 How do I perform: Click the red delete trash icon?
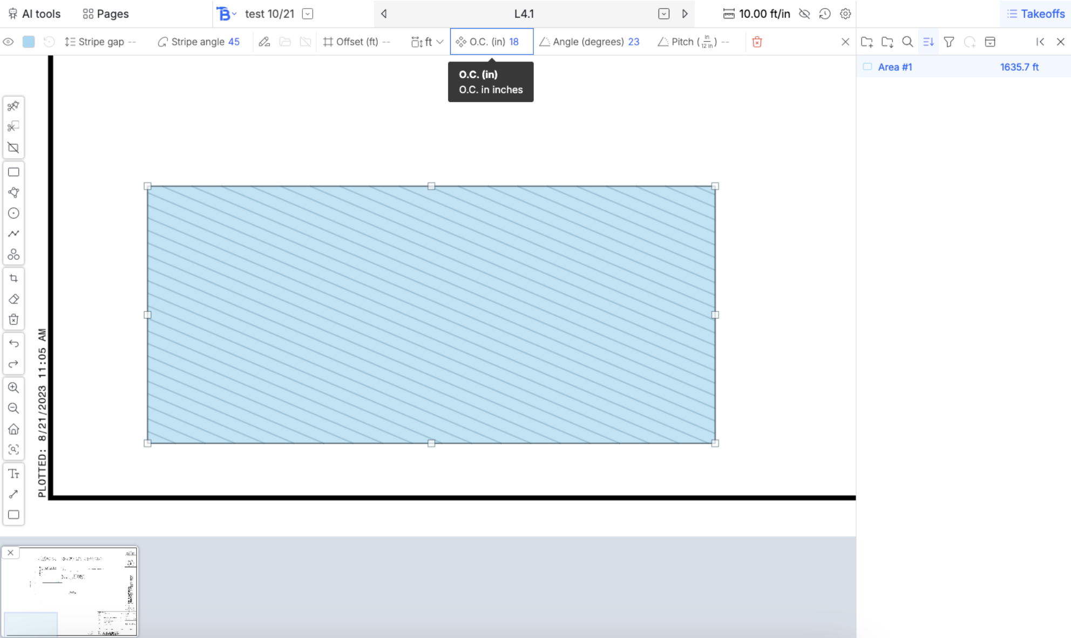click(757, 42)
